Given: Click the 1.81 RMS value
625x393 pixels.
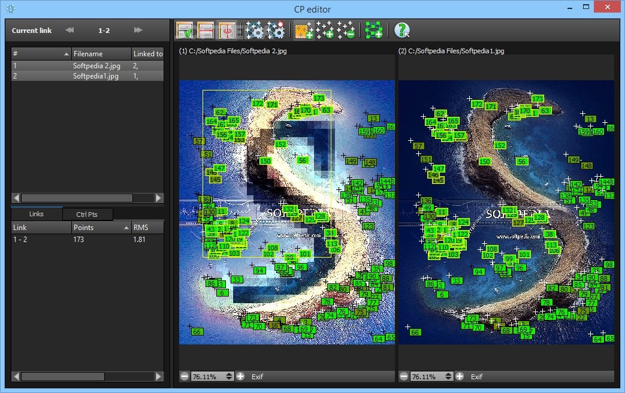Looking at the screenshot, I should tap(139, 239).
